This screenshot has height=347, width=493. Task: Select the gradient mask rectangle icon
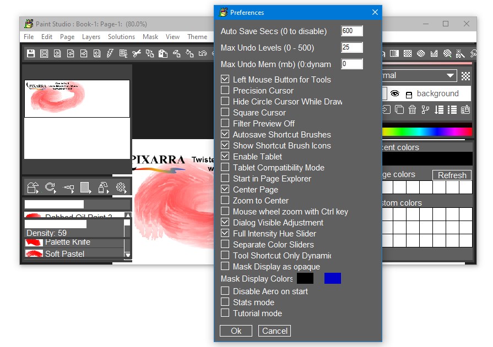(394, 53)
